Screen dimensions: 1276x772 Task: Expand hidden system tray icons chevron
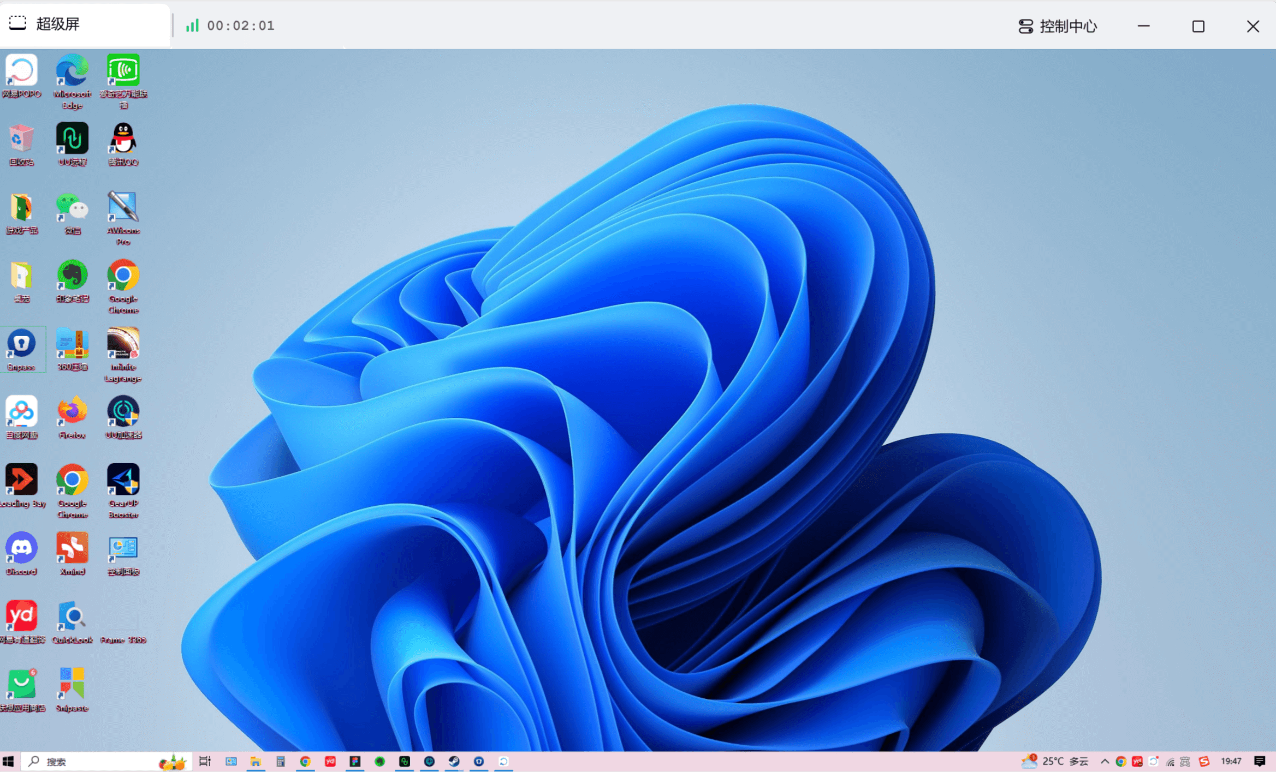1104,761
